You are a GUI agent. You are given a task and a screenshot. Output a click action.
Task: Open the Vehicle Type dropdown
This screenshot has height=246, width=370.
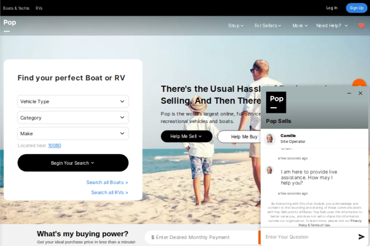click(73, 101)
